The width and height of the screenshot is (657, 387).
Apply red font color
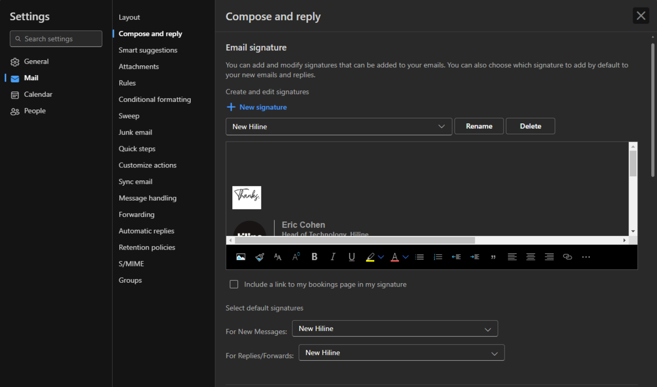(395, 257)
